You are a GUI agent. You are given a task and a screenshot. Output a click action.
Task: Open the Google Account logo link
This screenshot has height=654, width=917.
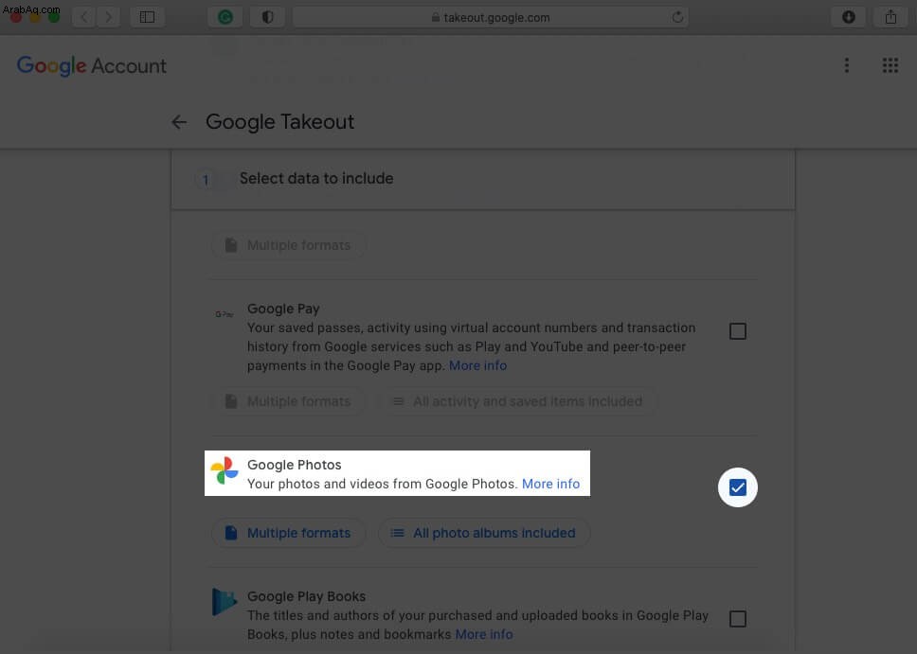click(92, 65)
